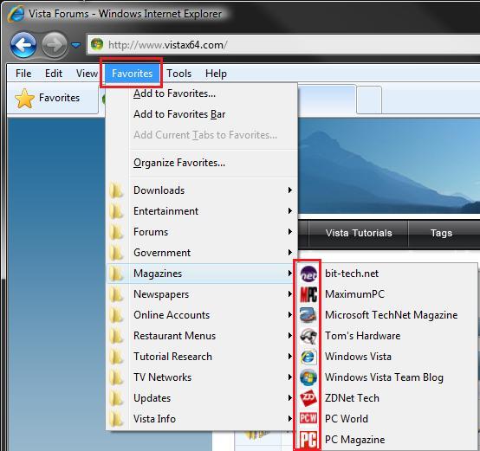Click the Back navigation arrow button

click(x=23, y=45)
